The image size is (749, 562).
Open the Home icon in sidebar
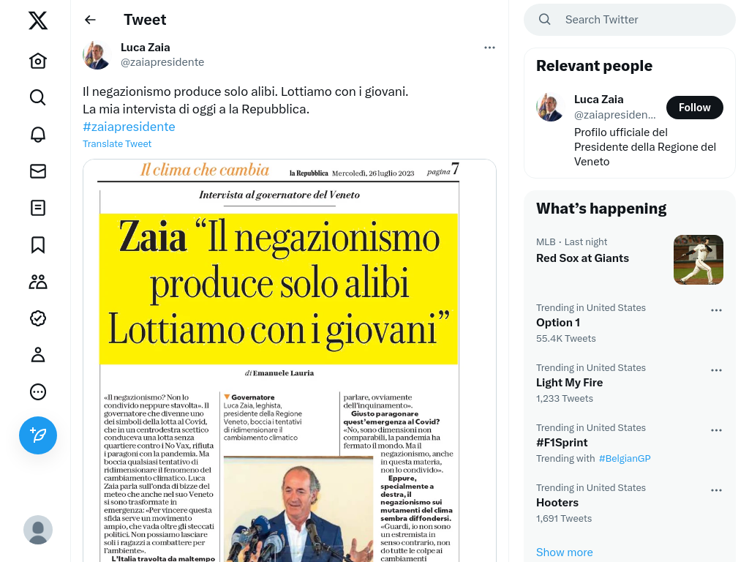click(x=38, y=61)
